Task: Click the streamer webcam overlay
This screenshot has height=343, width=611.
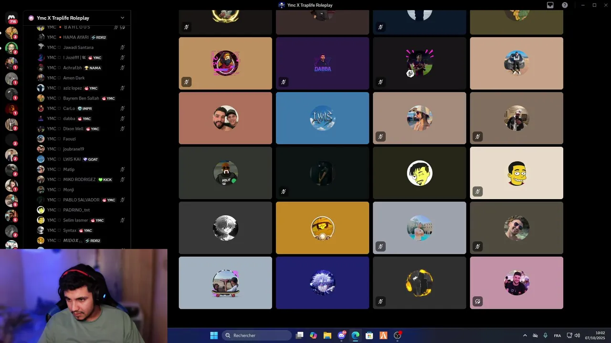Action: pos(84,296)
